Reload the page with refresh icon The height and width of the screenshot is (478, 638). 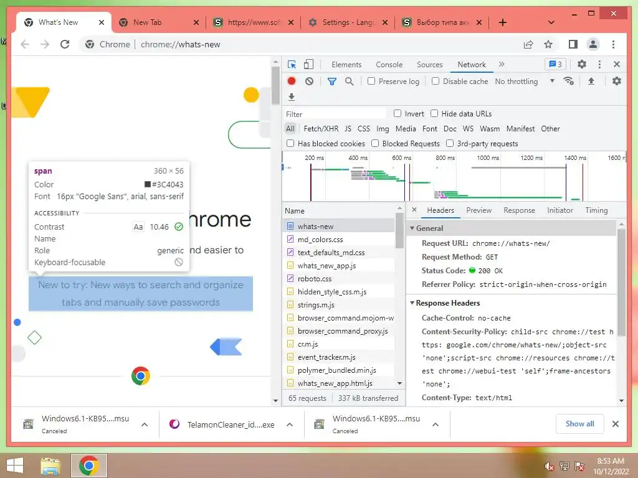point(65,44)
